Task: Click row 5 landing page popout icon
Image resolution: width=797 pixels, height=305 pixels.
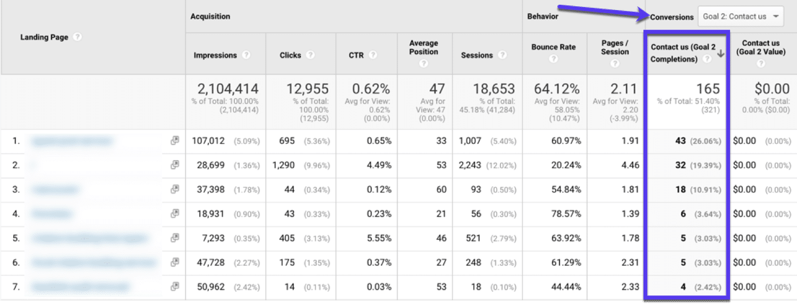Action: click(x=175, y=238)
